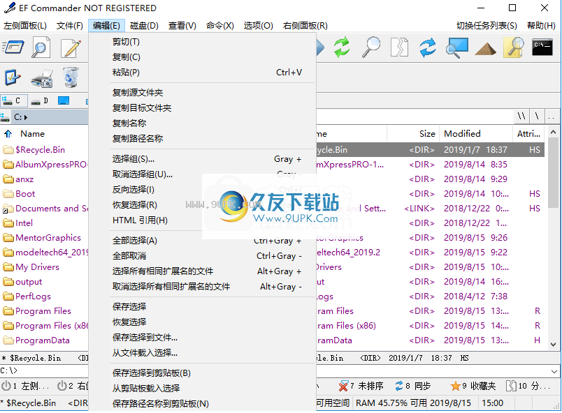Click the network monitor drive icon
This screenshot has height=413, width=562.
64,101
